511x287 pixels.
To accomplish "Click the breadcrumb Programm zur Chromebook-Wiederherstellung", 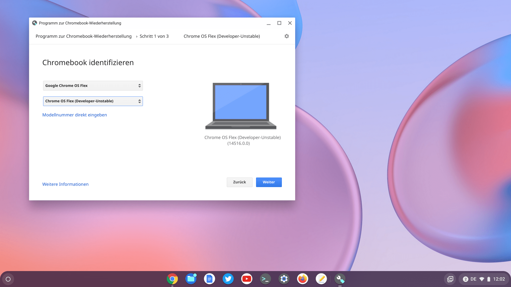I will click(x=84, y=36).
